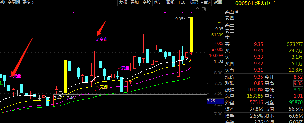Click the highlighted 7.25 price axis tag

coord(215,101)
